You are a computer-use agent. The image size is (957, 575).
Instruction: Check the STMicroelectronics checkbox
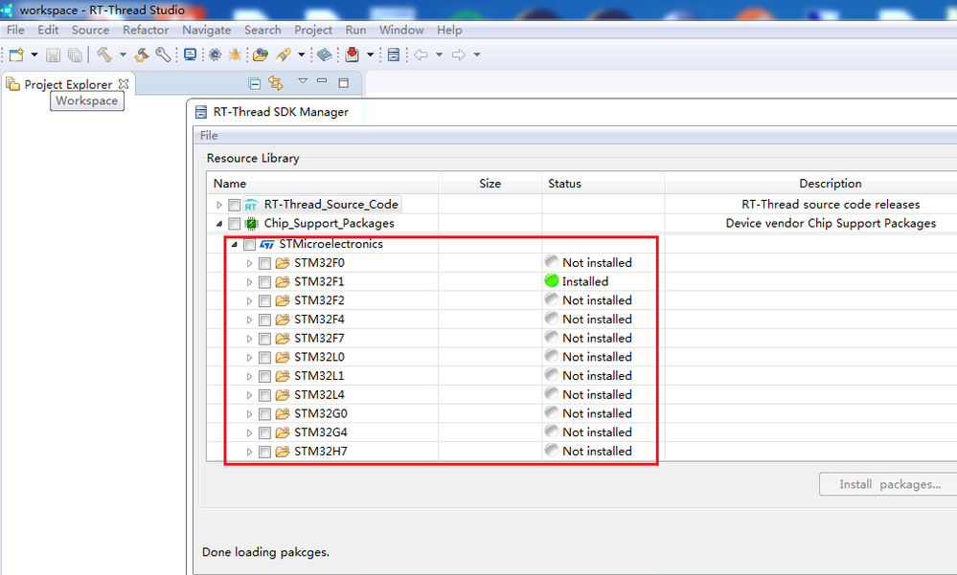[x=249, y=245]
